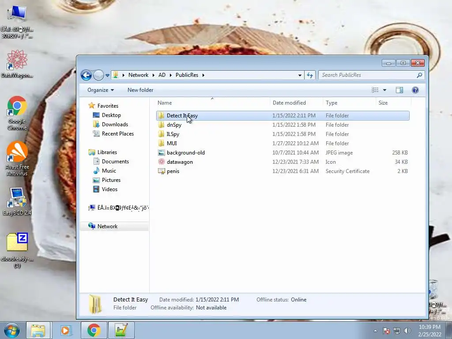This screenshot has height=339, width=452.
Task: Select the Computer desktop icon at top
Action: (17, 22)
